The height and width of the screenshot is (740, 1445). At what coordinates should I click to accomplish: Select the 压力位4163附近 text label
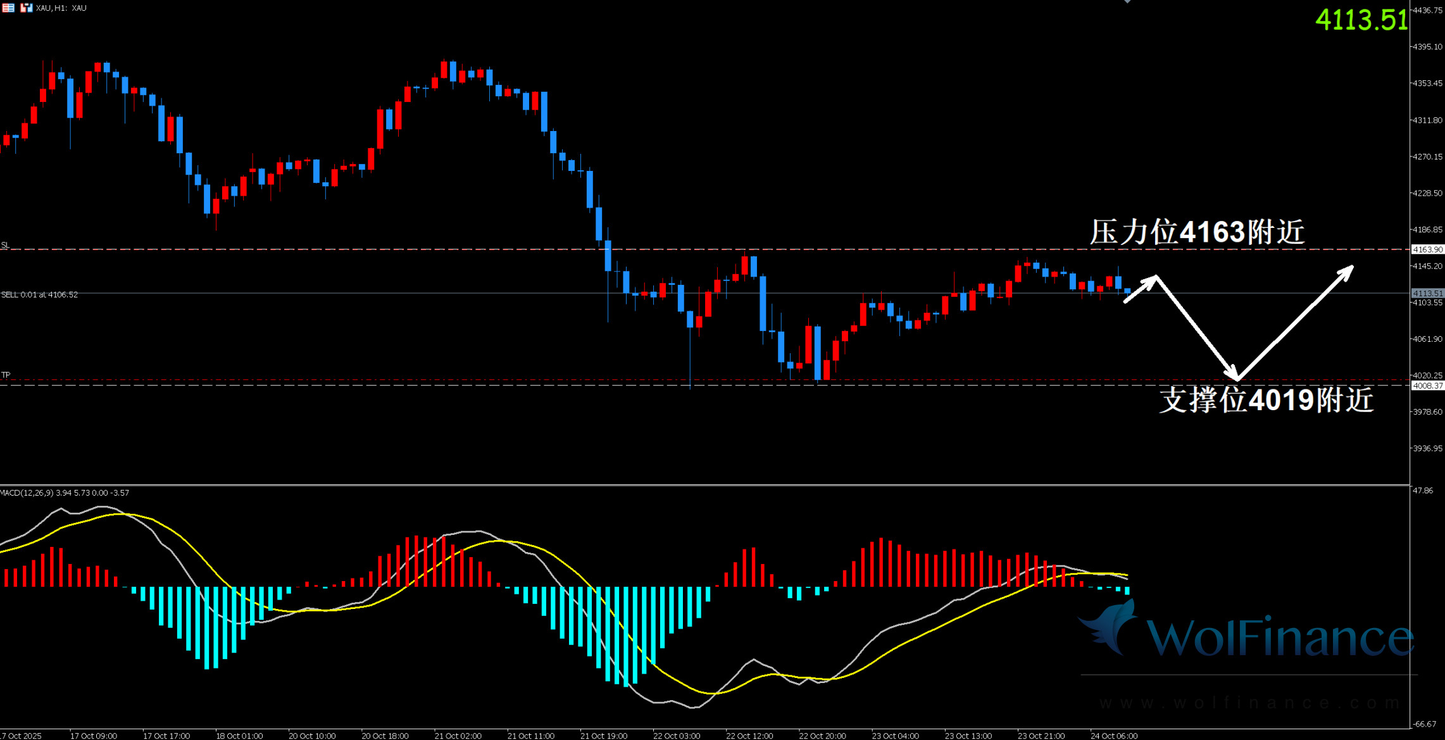[1197, 232]
